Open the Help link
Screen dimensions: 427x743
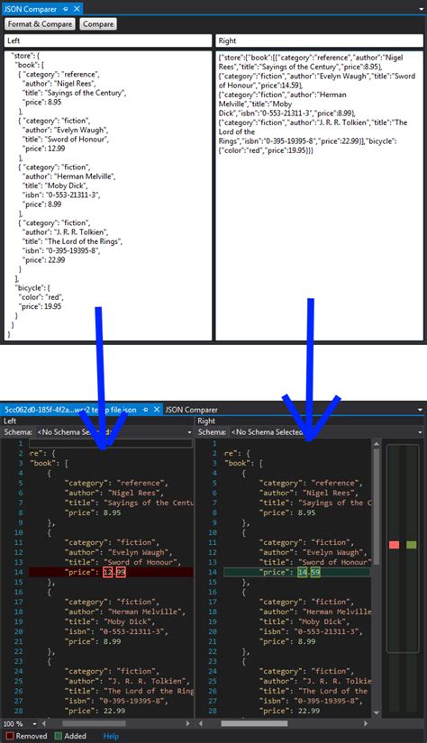tap(111, 736)
